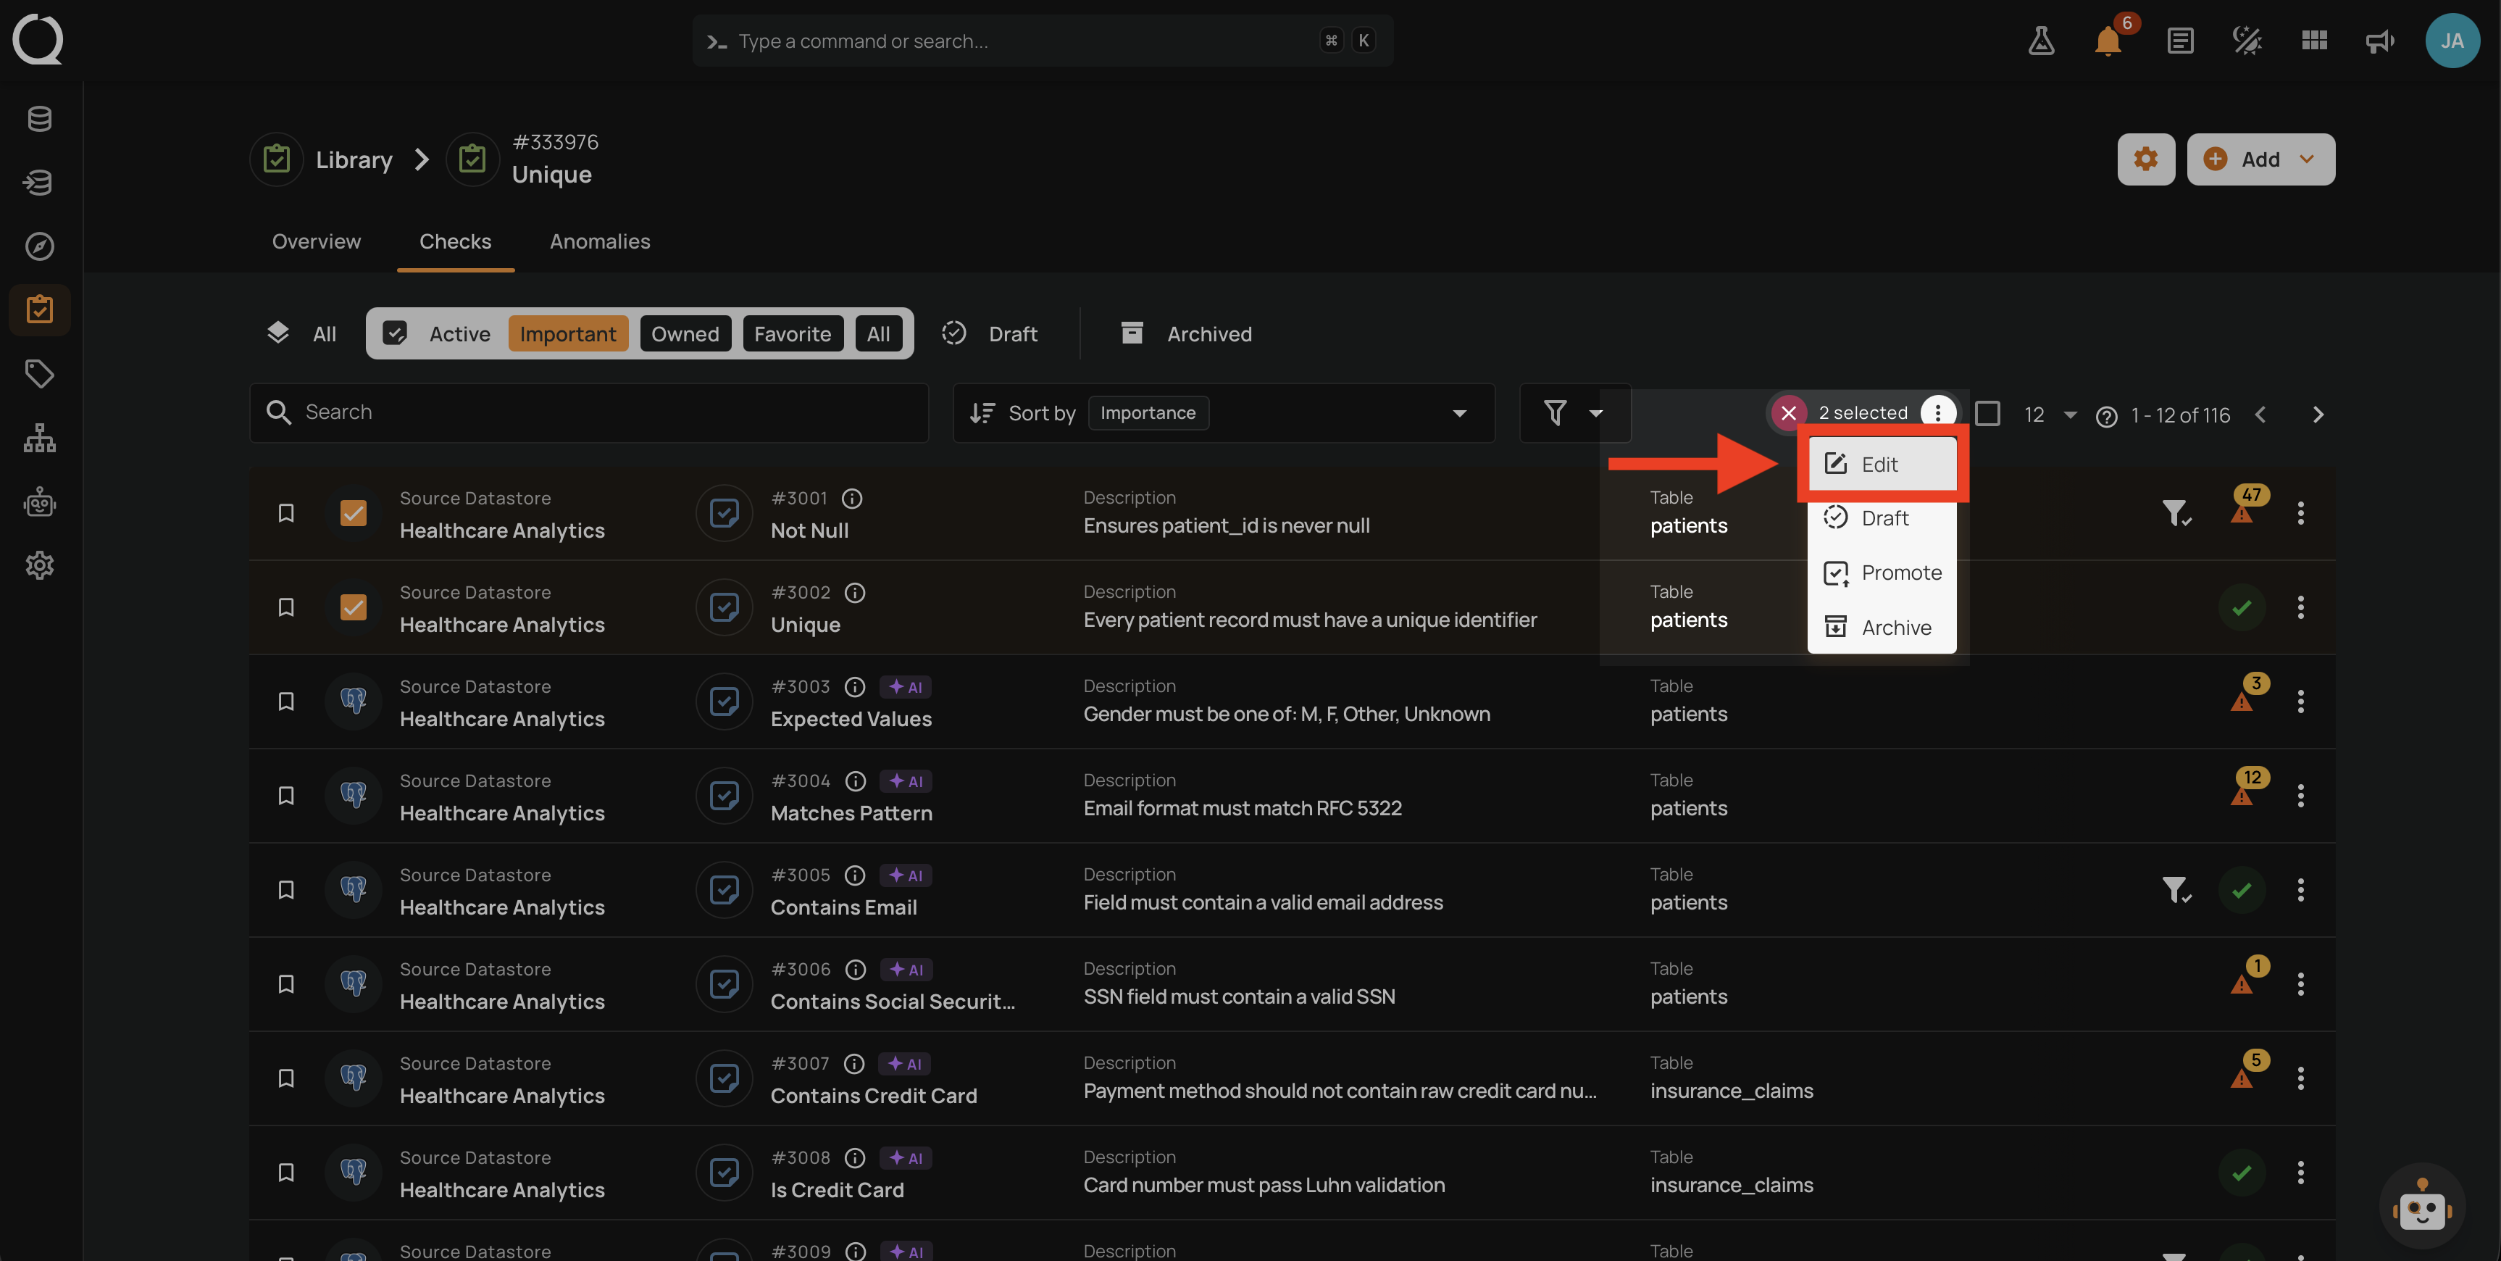Bookmark the #3003 Expected Values check

tap(285, 702)
